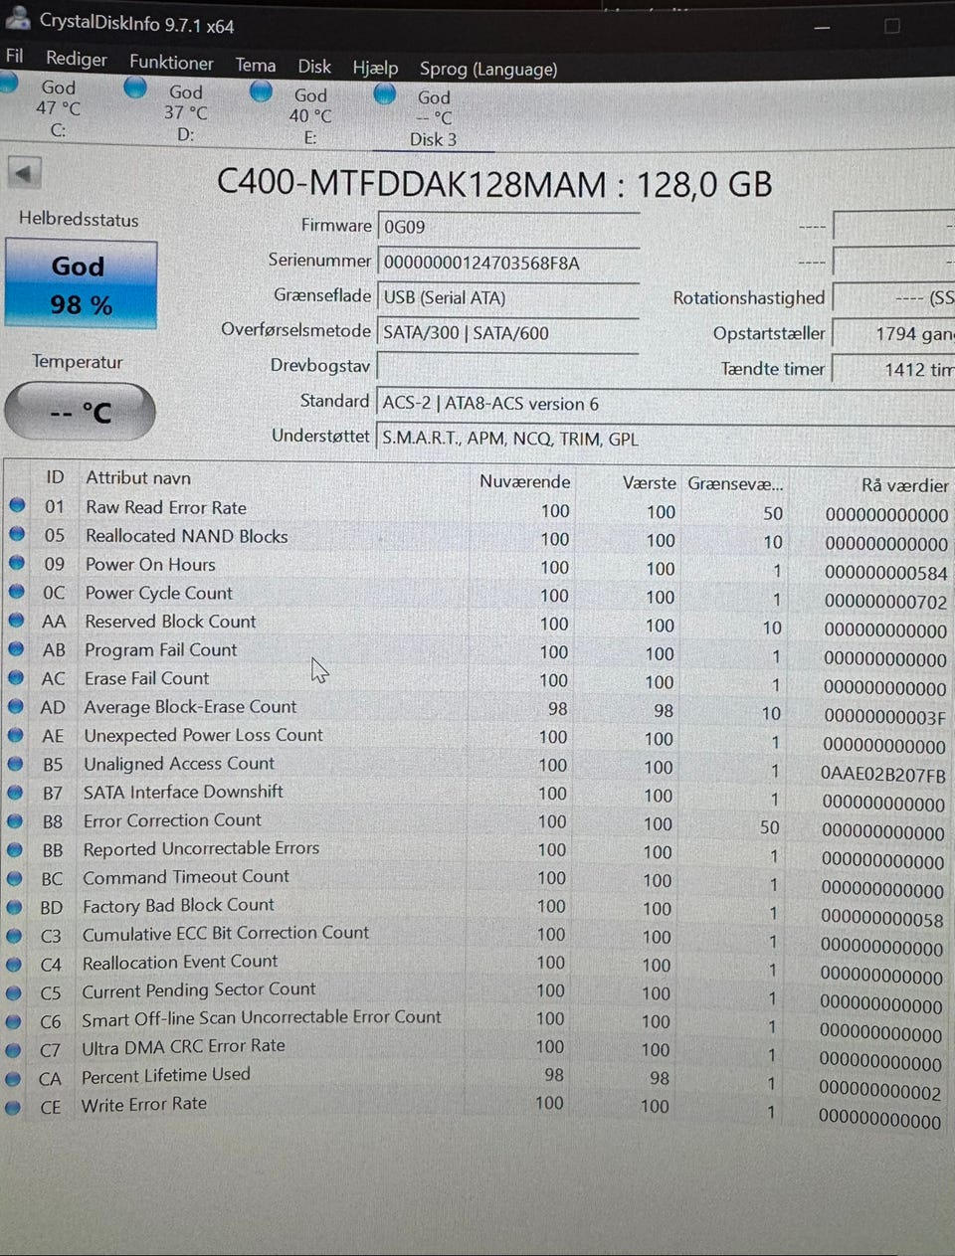Click the Rå værdier column header
This screenshot has height=1256, width=955.
tap(904, 485)
